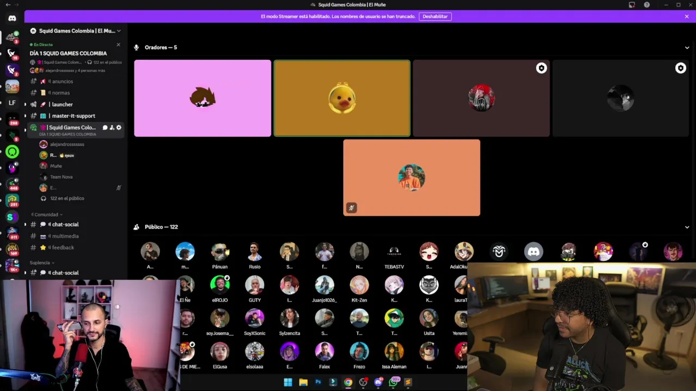Click audience member elsolaaa avatar
This screenshot has height=391, width=696.
pyautogui.click(x=254, y=351)
